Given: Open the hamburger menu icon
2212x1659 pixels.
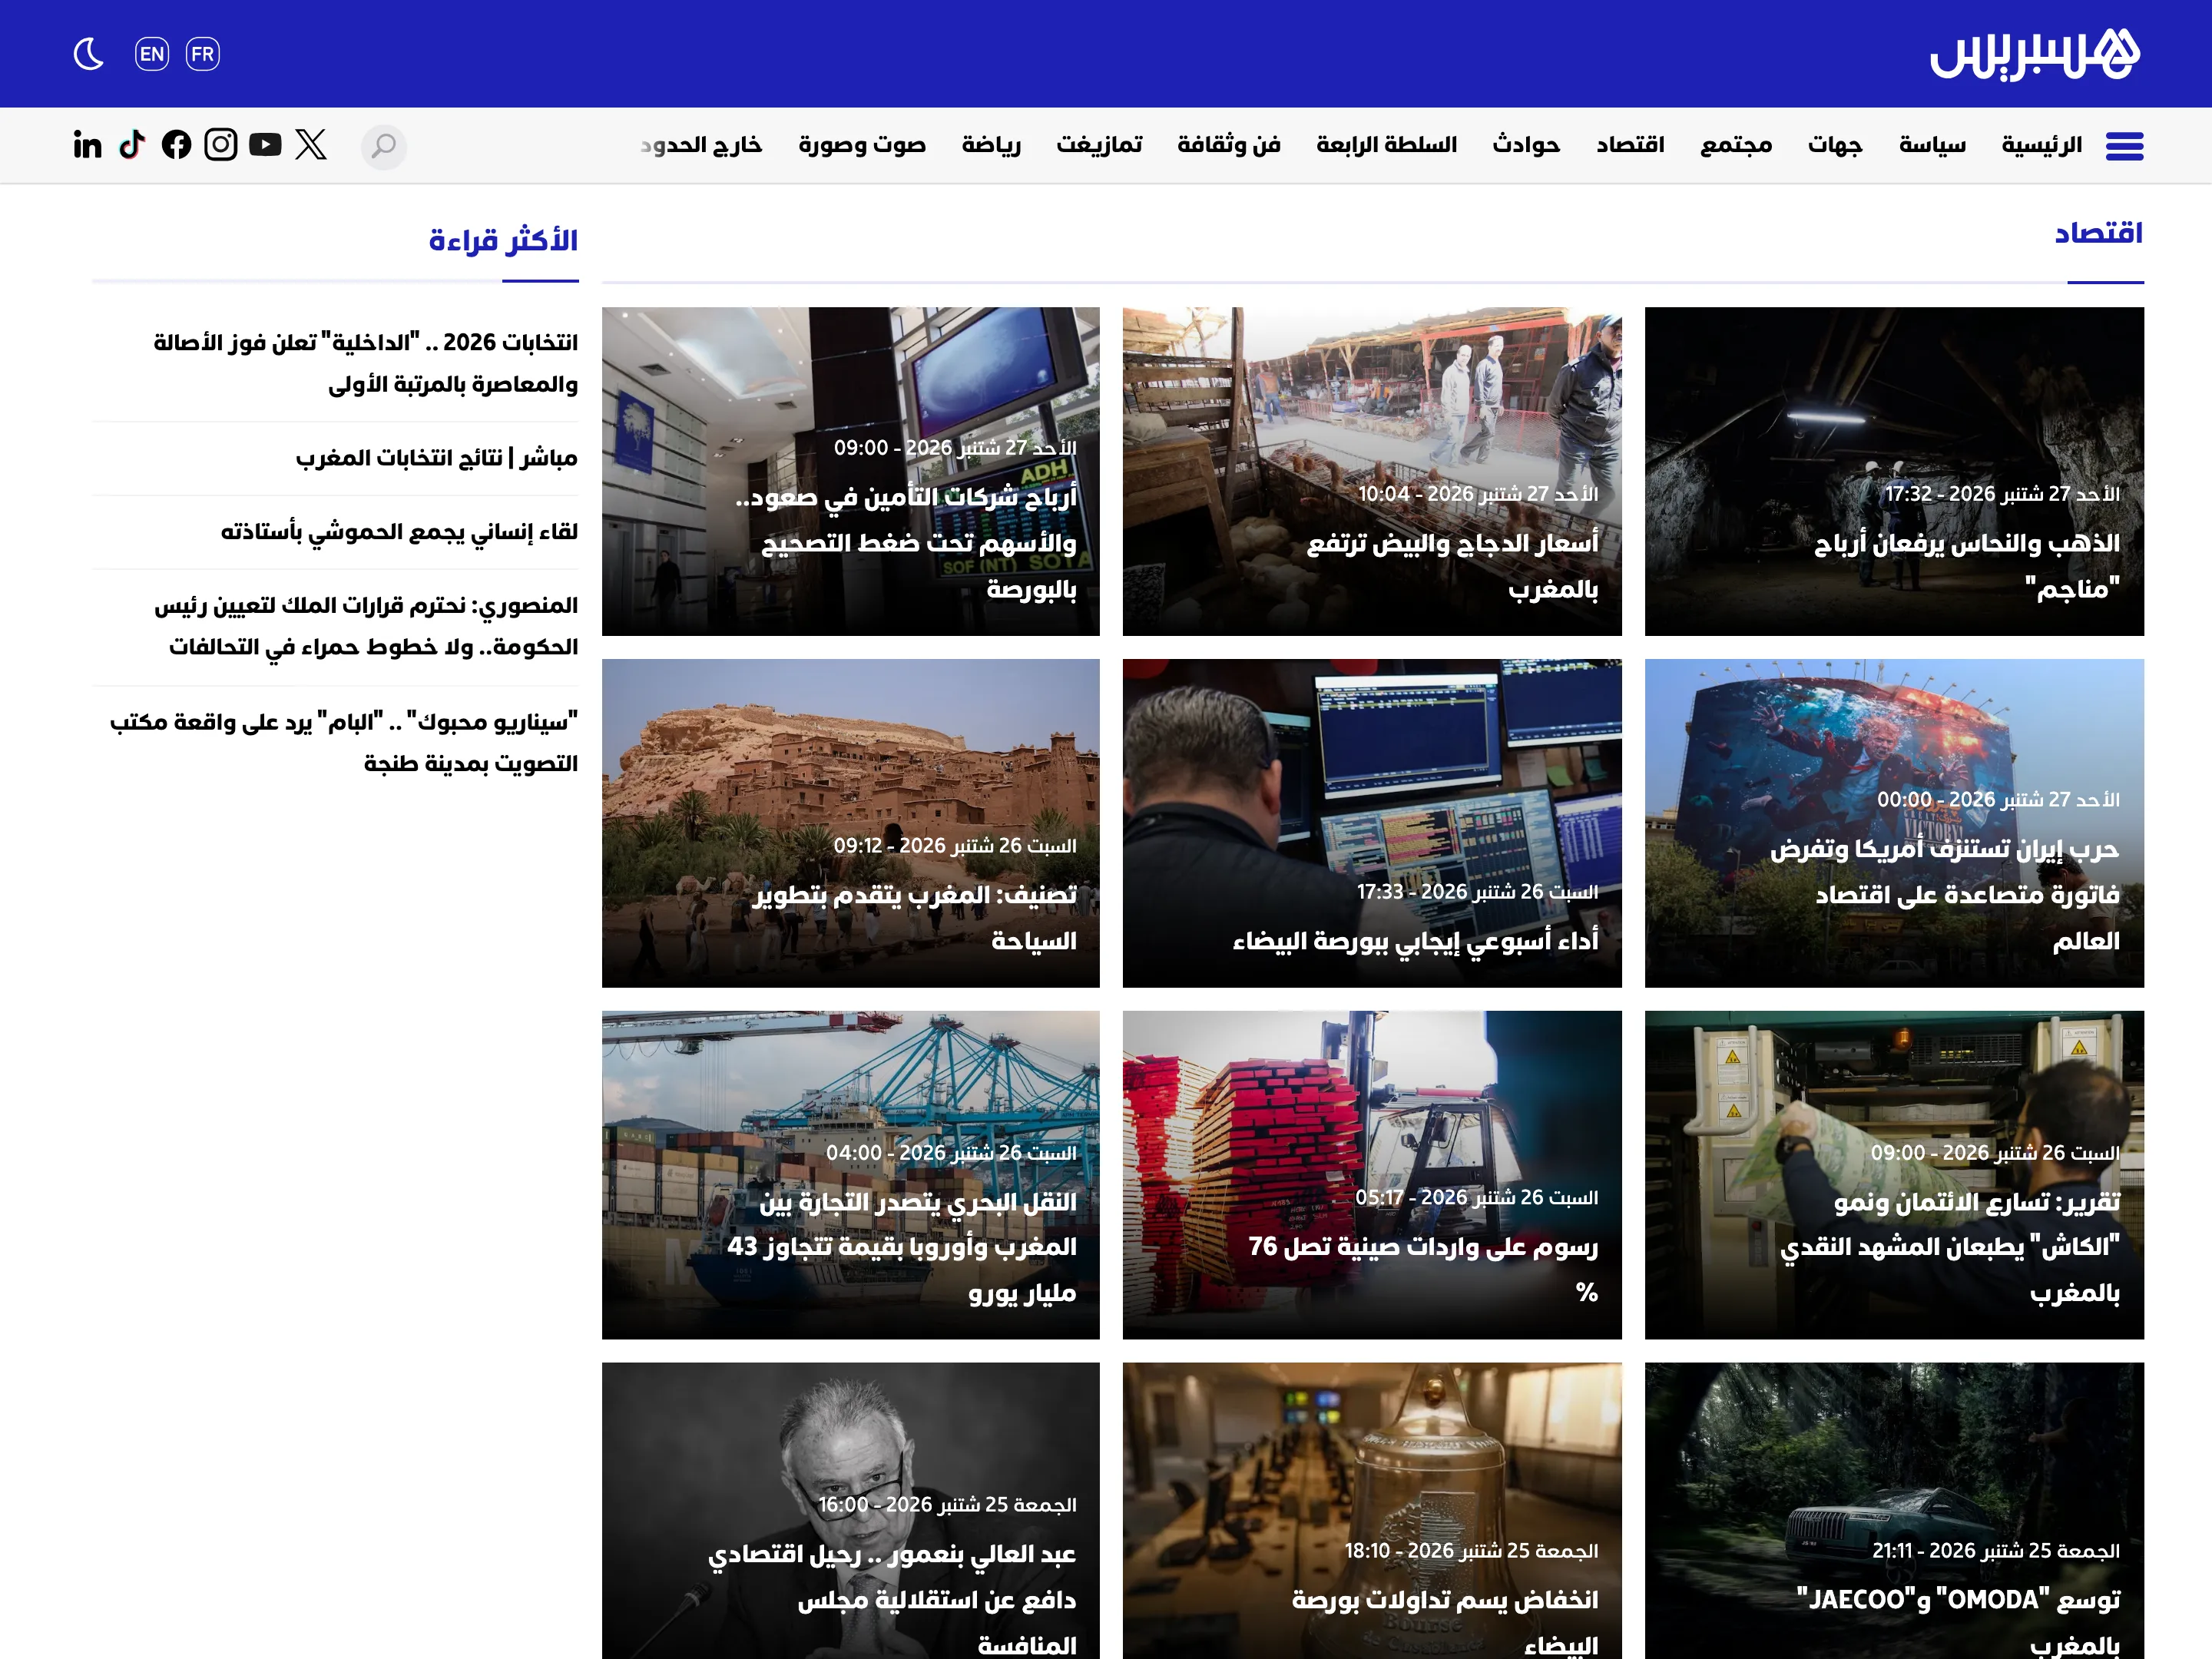Looking at the screenshot, I should click(2124, 146).
